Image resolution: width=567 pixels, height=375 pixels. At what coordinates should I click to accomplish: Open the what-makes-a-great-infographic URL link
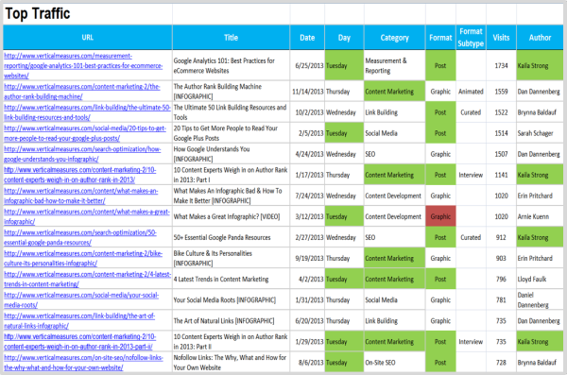click(87, 216)
